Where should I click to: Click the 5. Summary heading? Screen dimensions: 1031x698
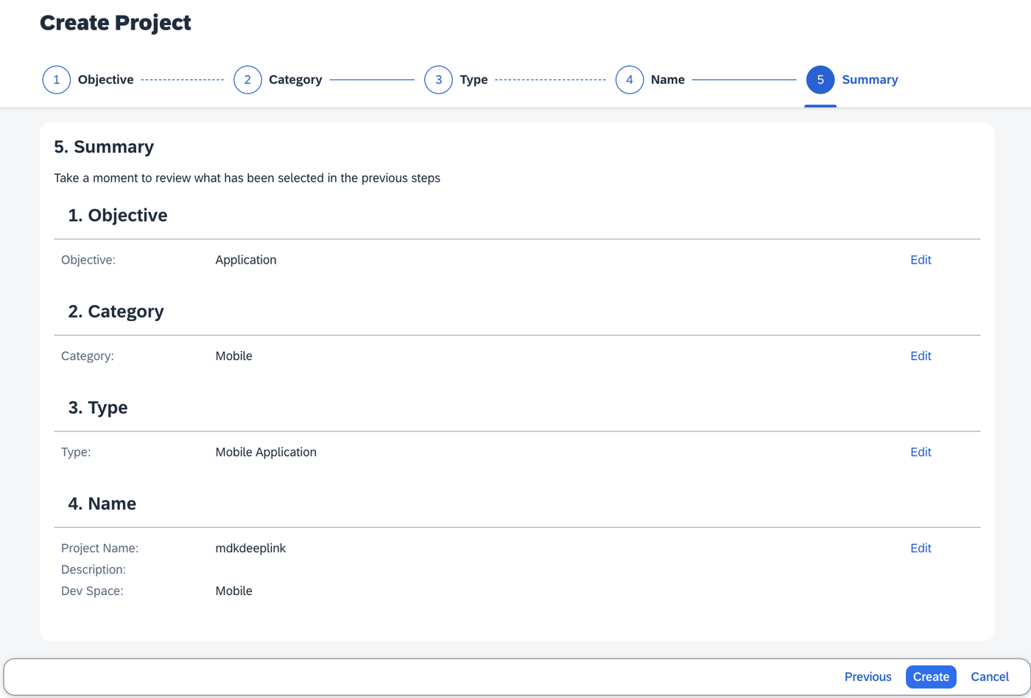pos(104,147)
